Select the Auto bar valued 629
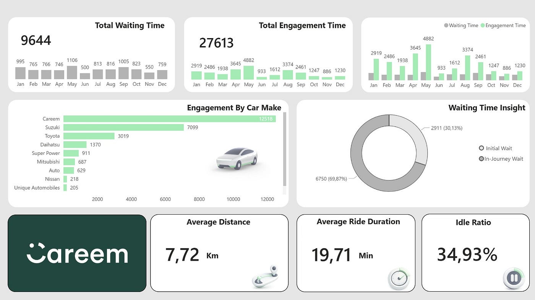535x300 pixels. [69, 170]
